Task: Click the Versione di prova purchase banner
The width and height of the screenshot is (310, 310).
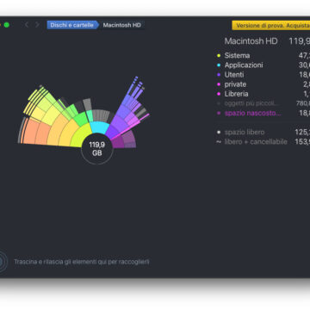Action: point(271,25)
